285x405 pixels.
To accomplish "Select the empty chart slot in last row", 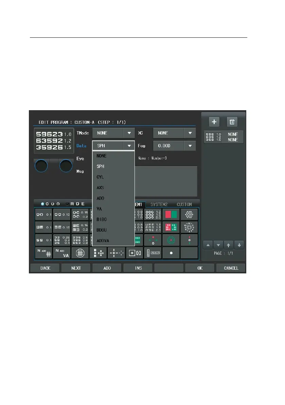I will (189, 253).
